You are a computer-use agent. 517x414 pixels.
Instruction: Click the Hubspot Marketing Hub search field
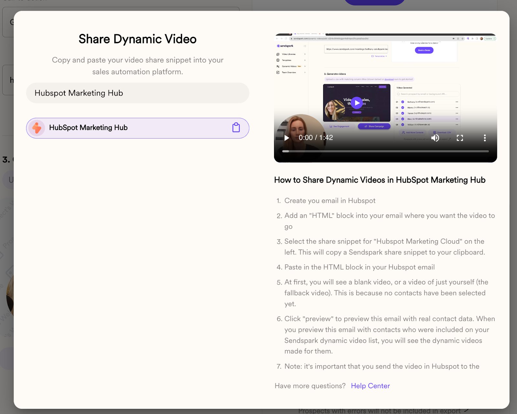[x=138, y=93]
